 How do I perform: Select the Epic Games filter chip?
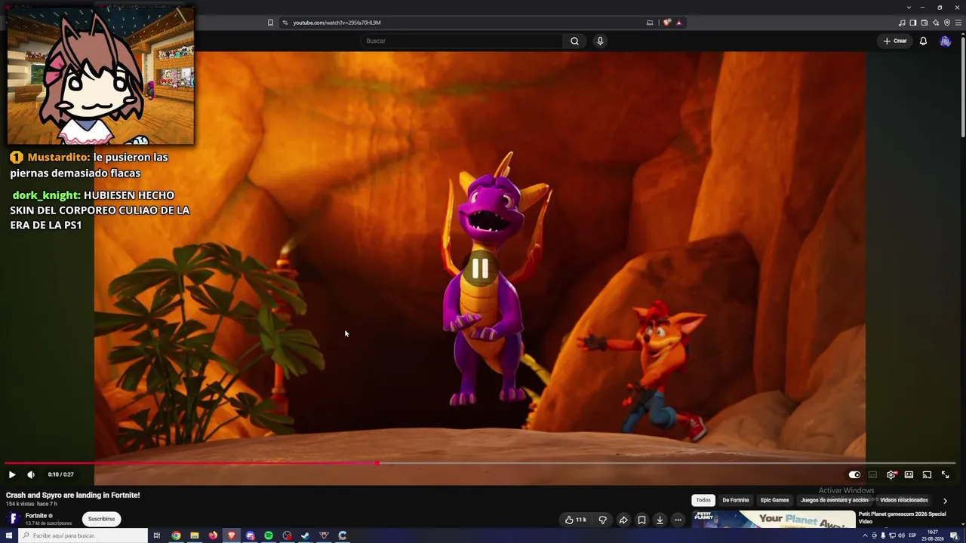click(x=774, y=500)
